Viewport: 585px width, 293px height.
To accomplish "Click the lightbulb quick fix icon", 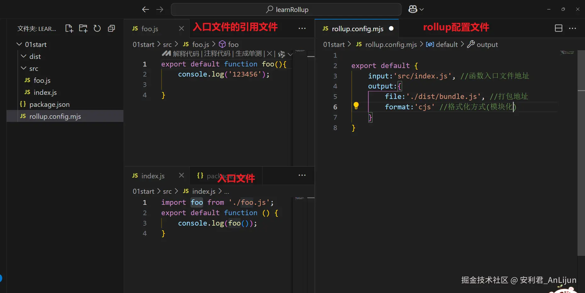I will [356, 106].
